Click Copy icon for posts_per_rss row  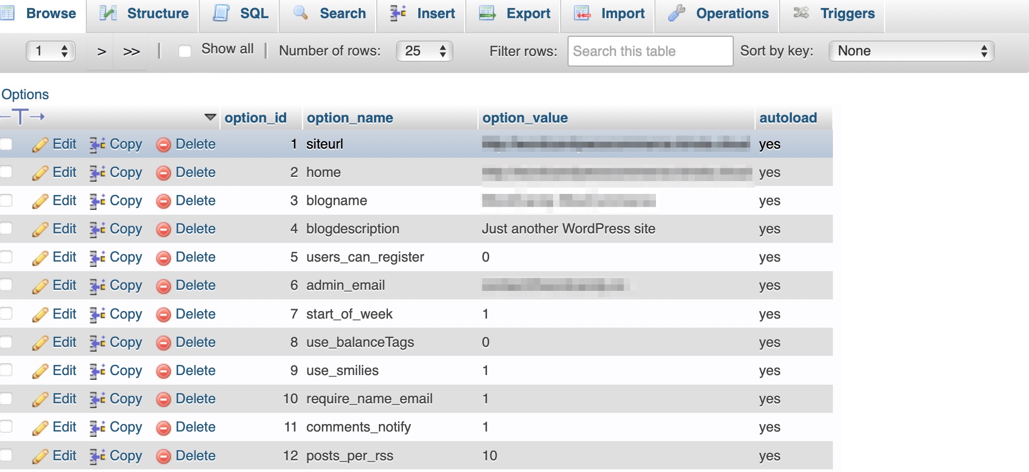97,457
